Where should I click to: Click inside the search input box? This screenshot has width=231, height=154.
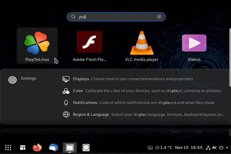pyautogui.click(x=116, y=17)
